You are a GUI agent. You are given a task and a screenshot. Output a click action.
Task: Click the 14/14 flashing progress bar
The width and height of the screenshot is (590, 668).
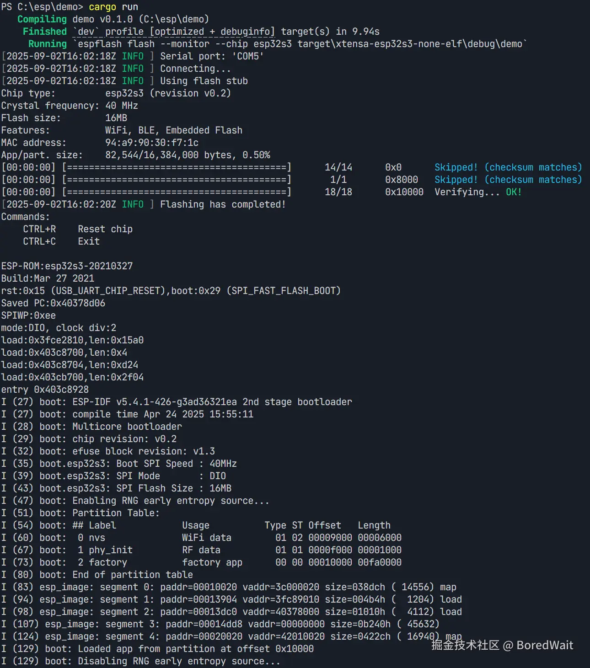point(177,167)
